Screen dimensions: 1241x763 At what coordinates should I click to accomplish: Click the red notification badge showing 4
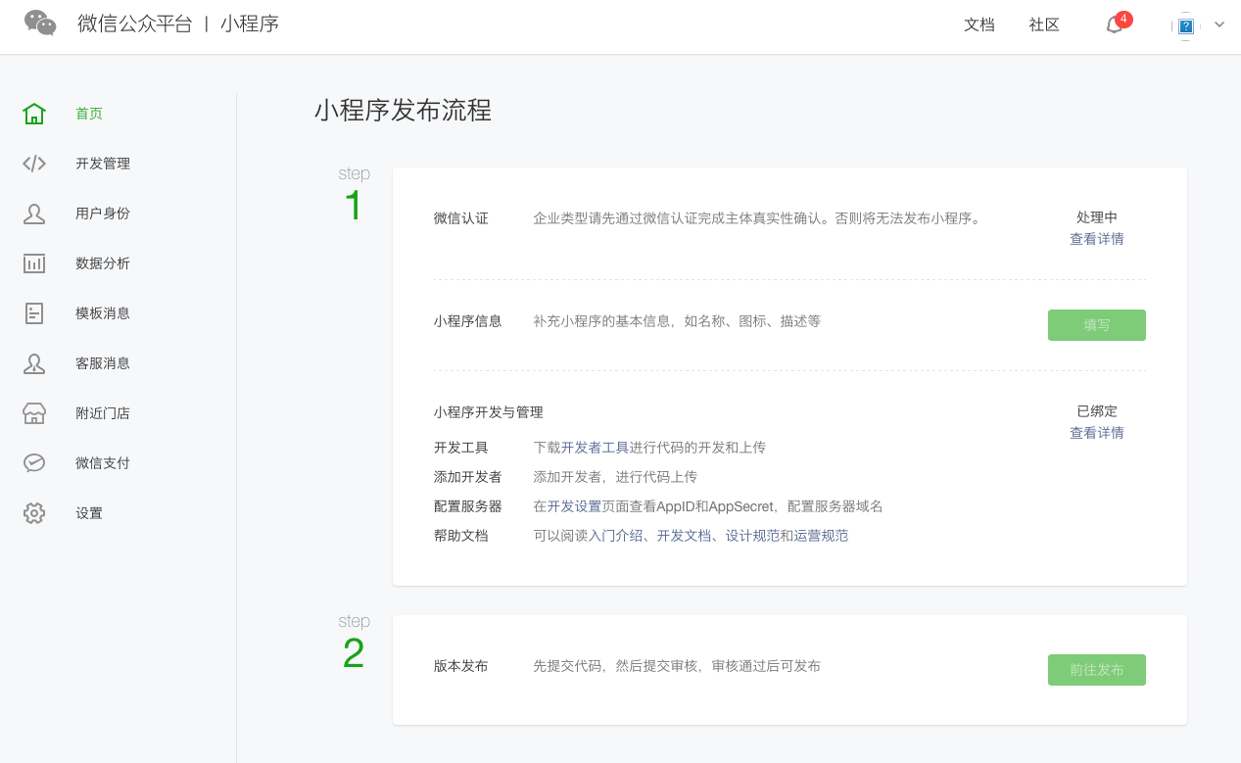pyautogui.click(x=1123, y=17)
